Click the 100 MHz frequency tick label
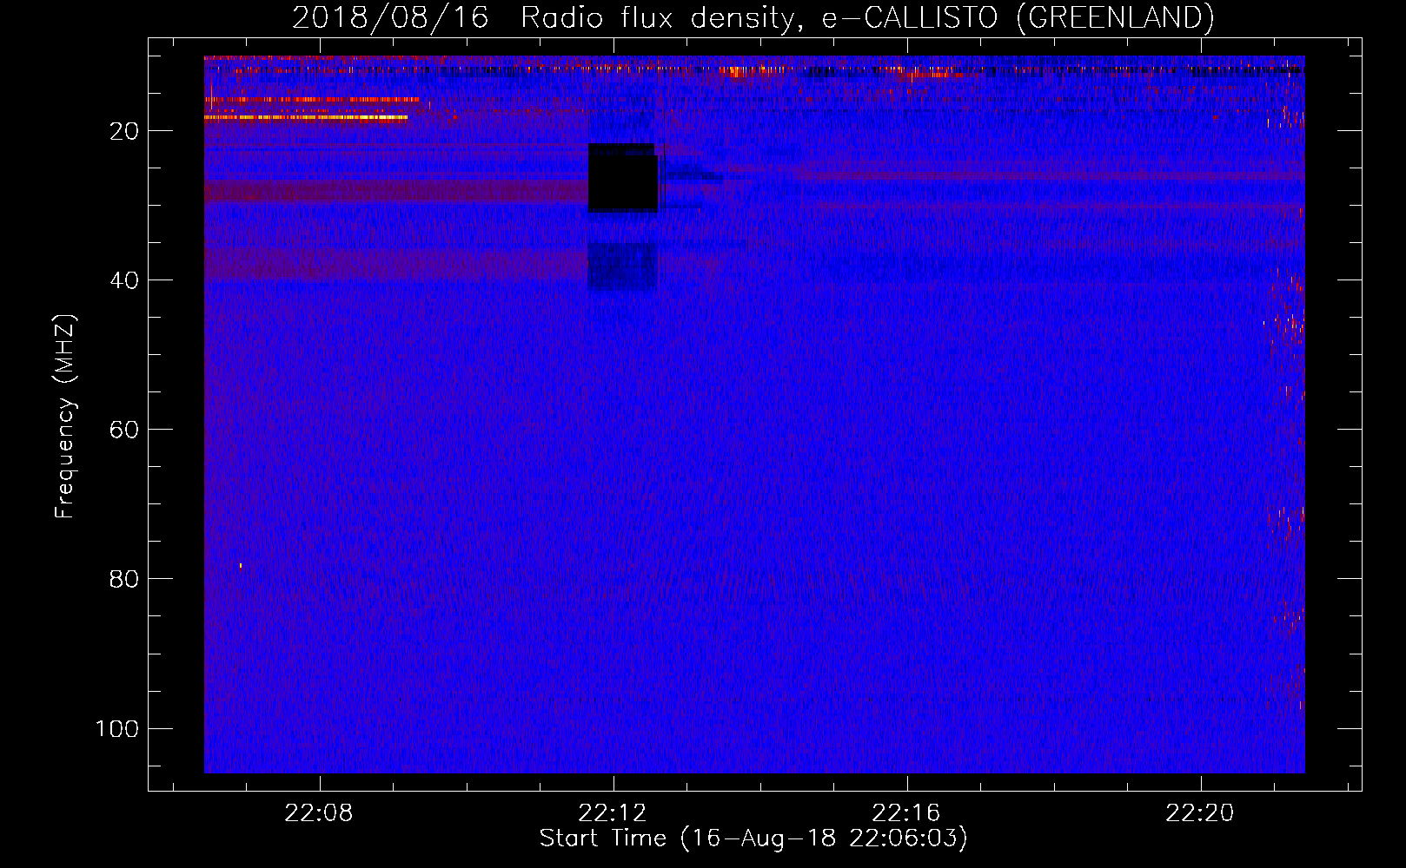Viewport: 1406px width, 868px height. point(117,728)
